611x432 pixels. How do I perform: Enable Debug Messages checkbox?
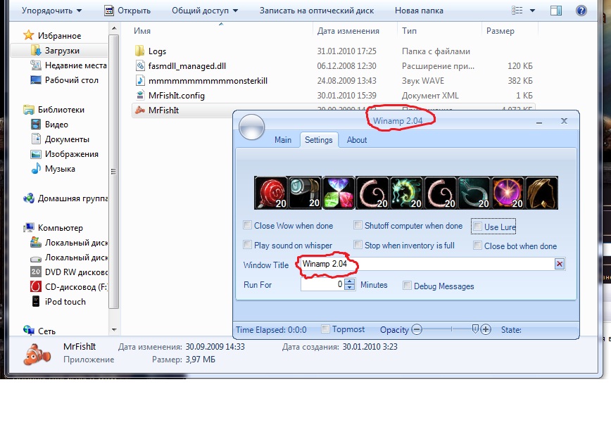407,286
